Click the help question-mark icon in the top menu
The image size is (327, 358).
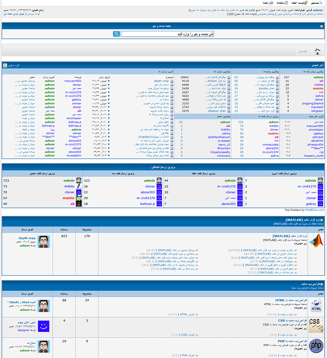(271, 3)
